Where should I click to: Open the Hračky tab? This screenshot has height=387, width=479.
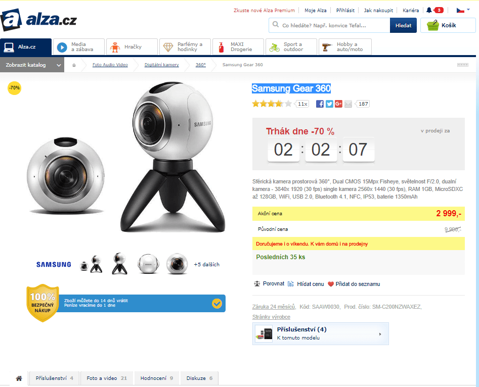(x=132, y=46)
